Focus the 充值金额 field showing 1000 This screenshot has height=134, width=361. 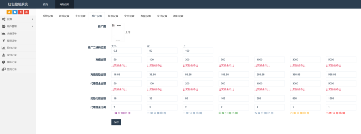[269, 59]
